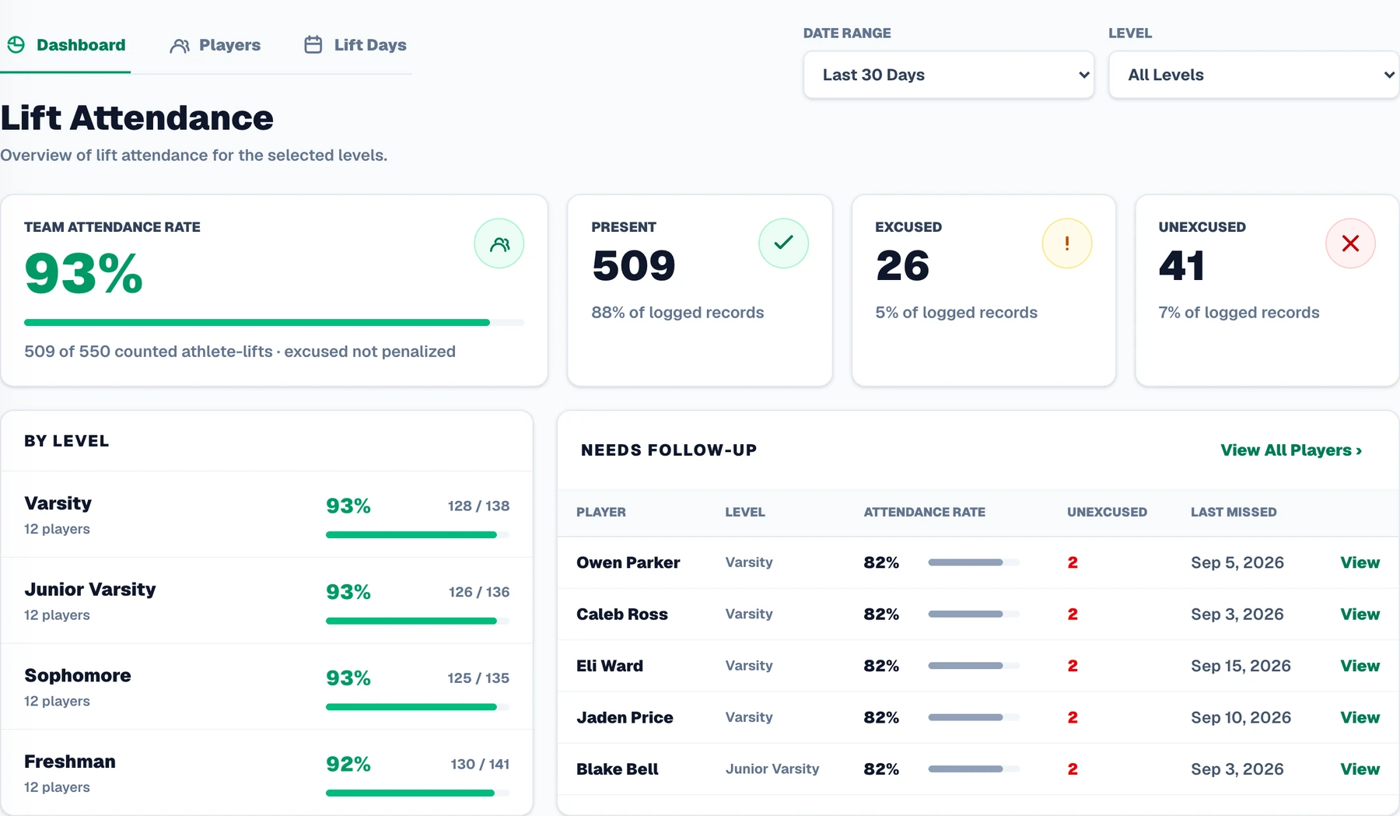Click the Sep 15, 2026 last missed date
This screenshot has height=816, width=1400.
pyautogui.click(x=1241, y=666)
